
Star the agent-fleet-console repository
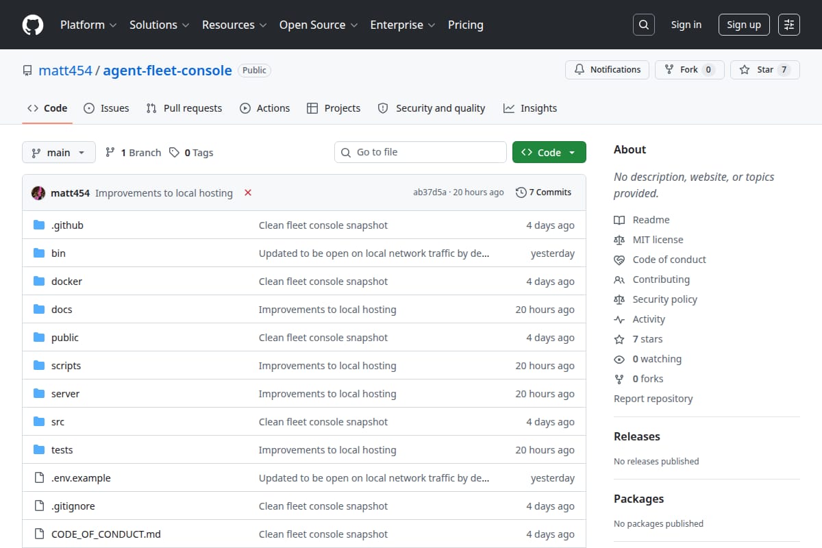pos(765,70)
